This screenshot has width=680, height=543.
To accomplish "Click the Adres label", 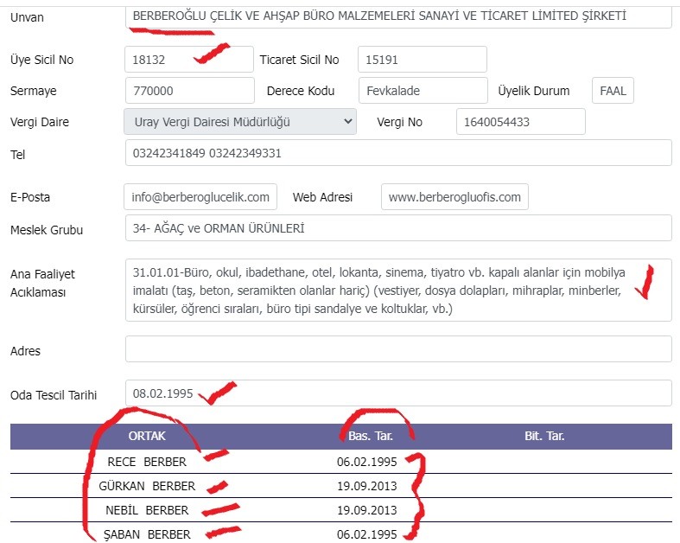I will click(25, 351).
